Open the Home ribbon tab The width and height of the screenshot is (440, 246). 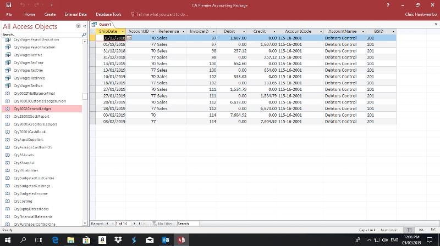click(x=30, y=14)
